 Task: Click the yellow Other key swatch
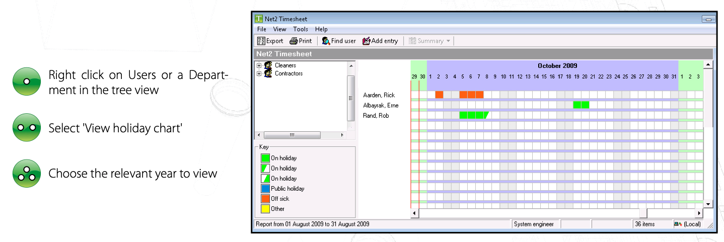point(265,209)
